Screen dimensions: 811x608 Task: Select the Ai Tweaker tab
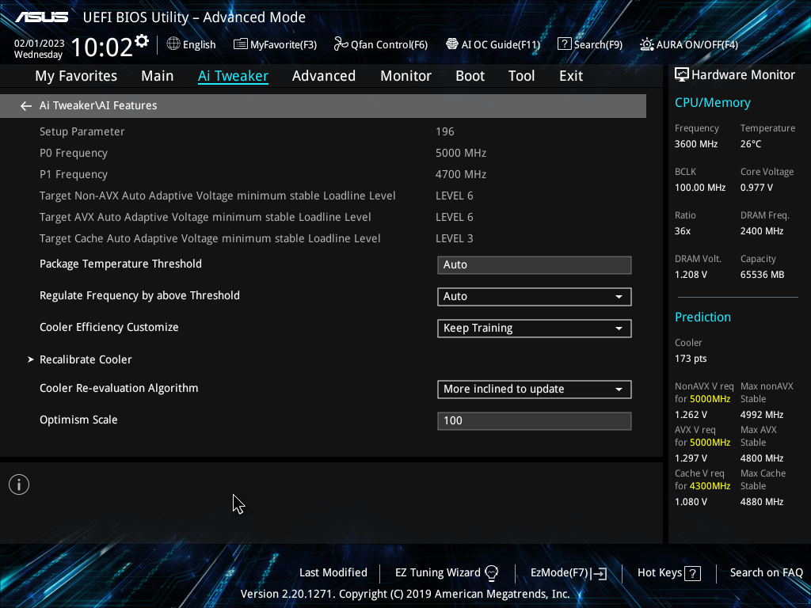click(233, 75)
